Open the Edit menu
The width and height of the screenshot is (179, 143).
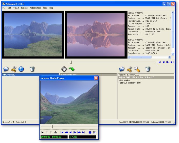coord(9,8)
